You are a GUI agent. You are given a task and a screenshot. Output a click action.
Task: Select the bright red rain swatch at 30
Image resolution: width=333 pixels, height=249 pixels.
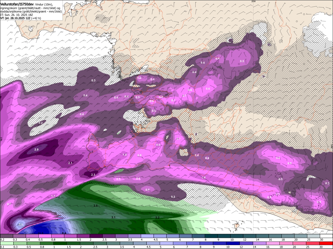click(x=326, y=243)
